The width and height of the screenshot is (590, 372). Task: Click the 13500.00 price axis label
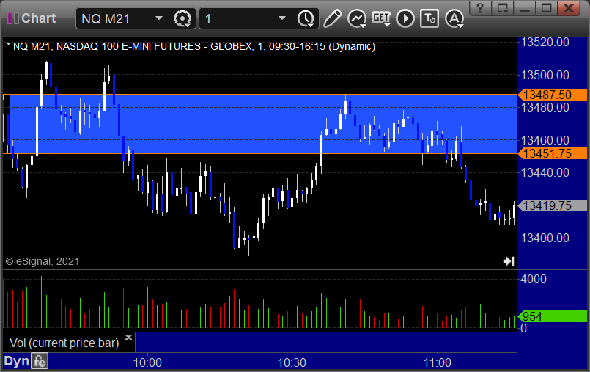(545, 75)
